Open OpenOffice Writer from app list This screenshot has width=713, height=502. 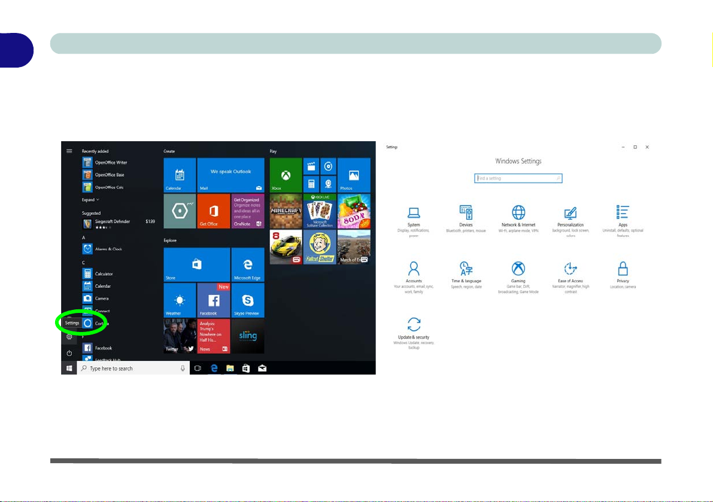pyautogui.click(x=105, y=162)
